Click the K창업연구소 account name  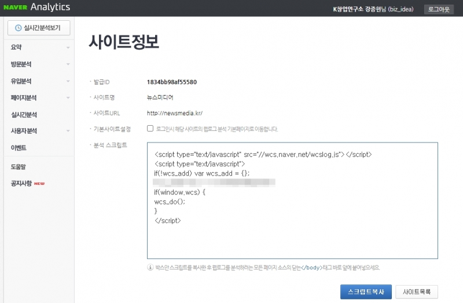(373, 9)
